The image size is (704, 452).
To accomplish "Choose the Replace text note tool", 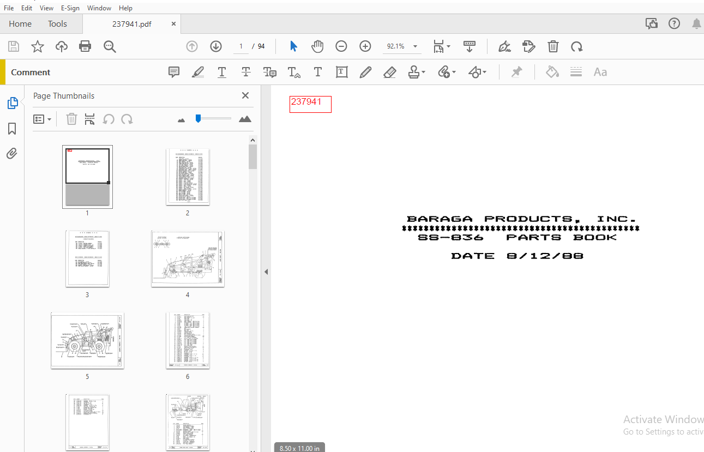I will click(x=270, y=72).
